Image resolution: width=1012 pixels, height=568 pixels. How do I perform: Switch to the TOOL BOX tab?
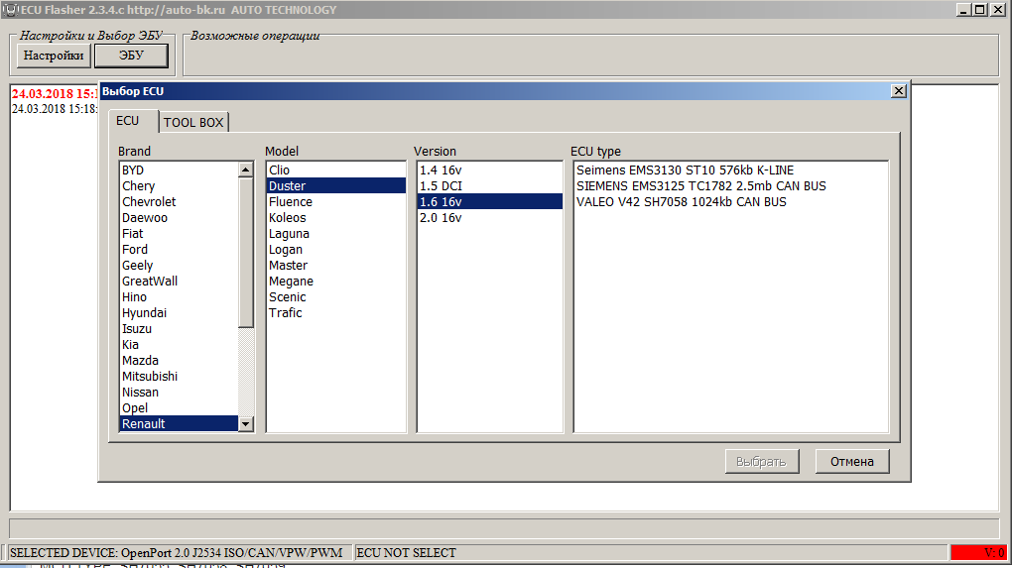193,123
